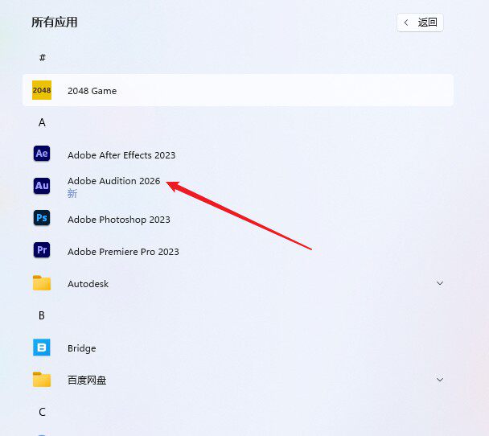The height and width of the screenshot is (436, 489).
Task: Click the Adobe Audition Au icon
Action: pos(42,186)
